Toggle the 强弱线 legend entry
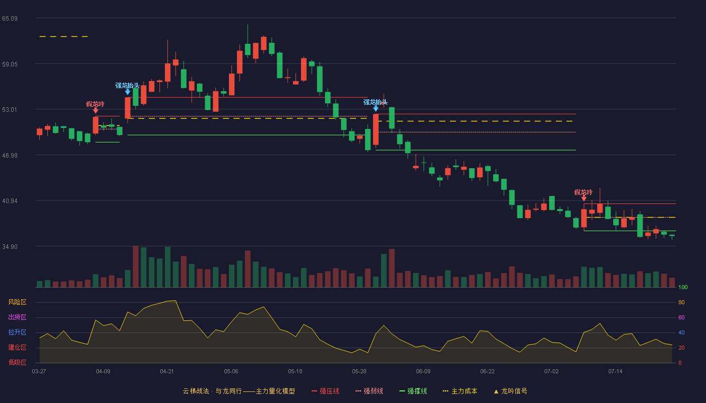The image size is (706, 403). point(369,391)
